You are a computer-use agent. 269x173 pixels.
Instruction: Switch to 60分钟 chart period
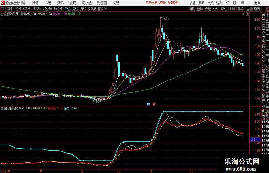click(58, 9)
